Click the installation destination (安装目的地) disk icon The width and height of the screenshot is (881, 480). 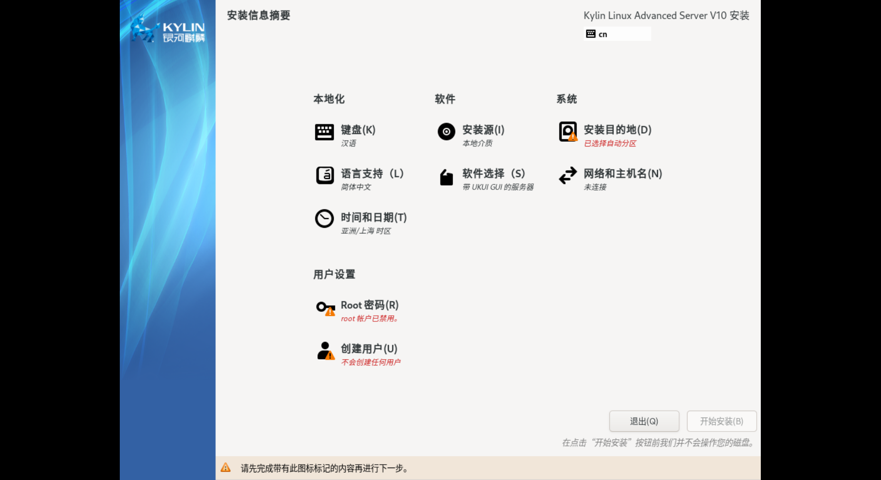pyautogui.click(x=568, y=132)
